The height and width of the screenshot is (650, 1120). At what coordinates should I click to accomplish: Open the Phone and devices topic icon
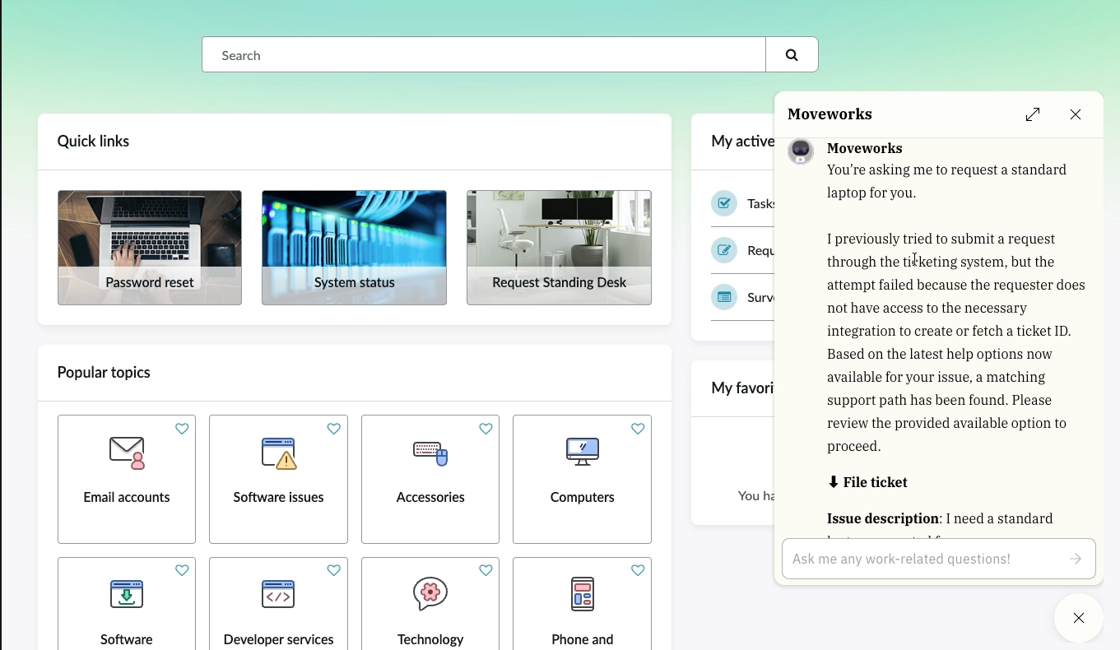point(583,594)
